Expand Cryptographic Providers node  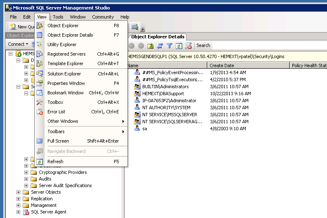26,172
